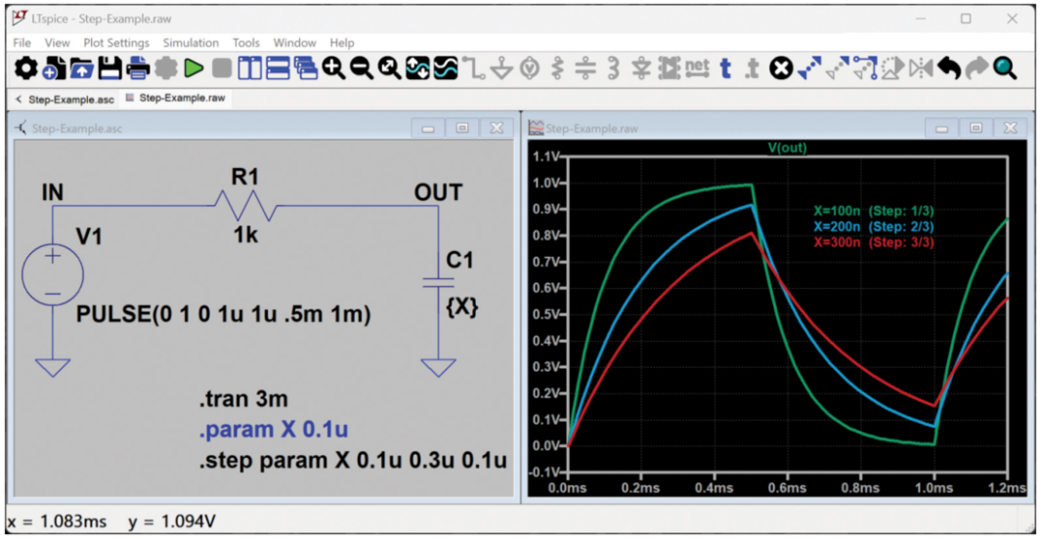Click the V(out) trace label
1042x539 pixels.
787,148
